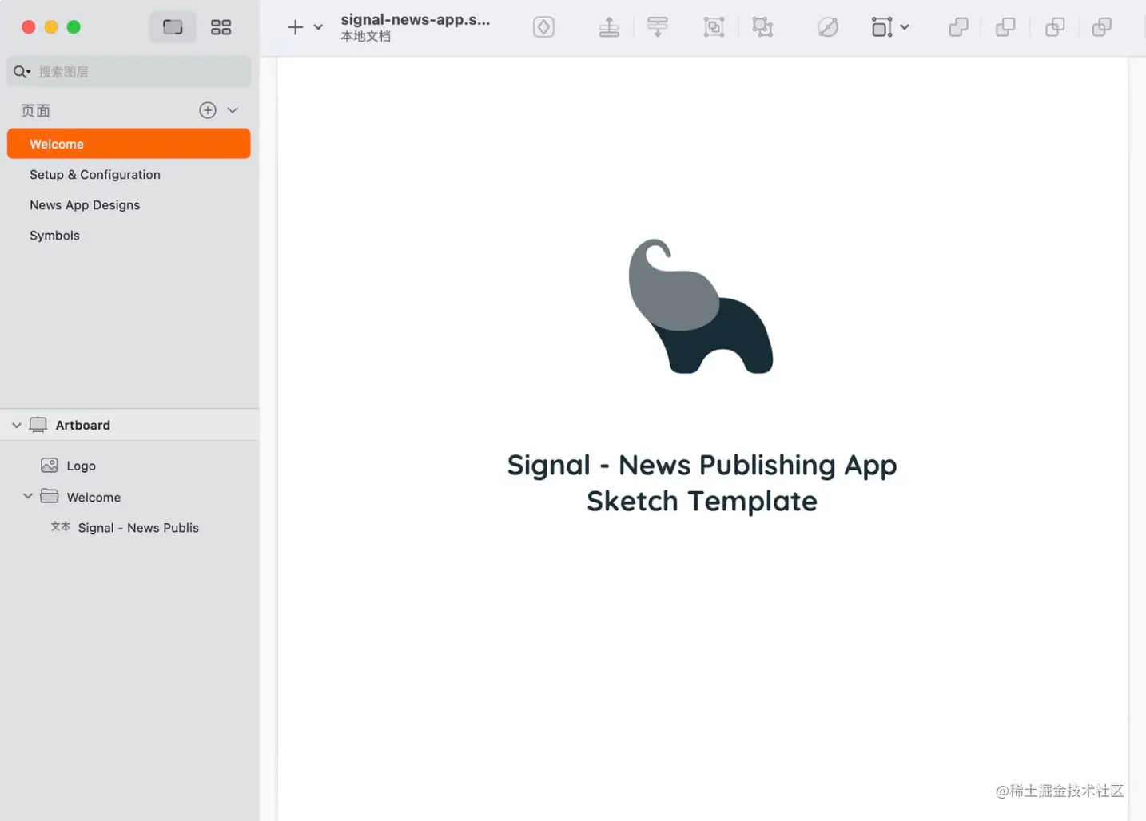1146x821 pixels.
Task: Click the Group toolbar icon
Action: click(714, 27)
